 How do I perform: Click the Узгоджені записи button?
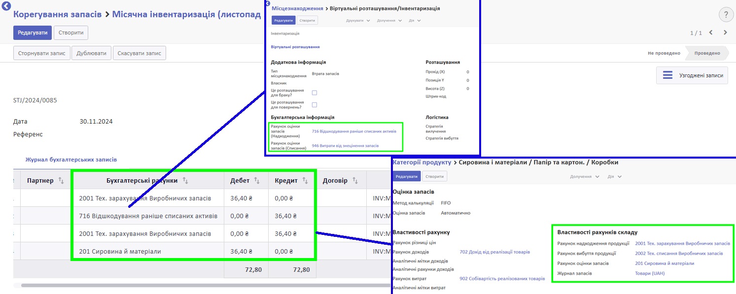(x=692, y=75)
